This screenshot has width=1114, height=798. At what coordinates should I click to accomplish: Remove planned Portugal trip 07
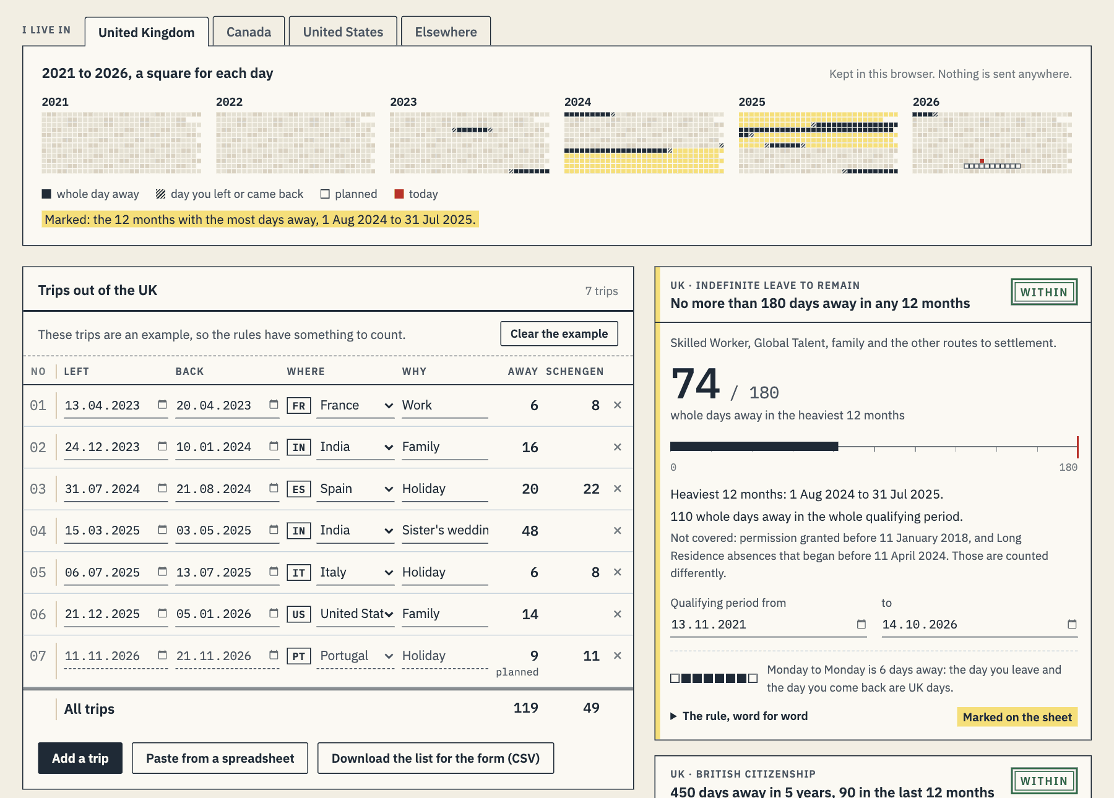617,655
